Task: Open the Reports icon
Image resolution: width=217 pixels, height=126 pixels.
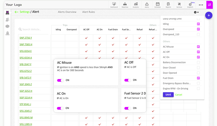Action: tap(168, 5)
